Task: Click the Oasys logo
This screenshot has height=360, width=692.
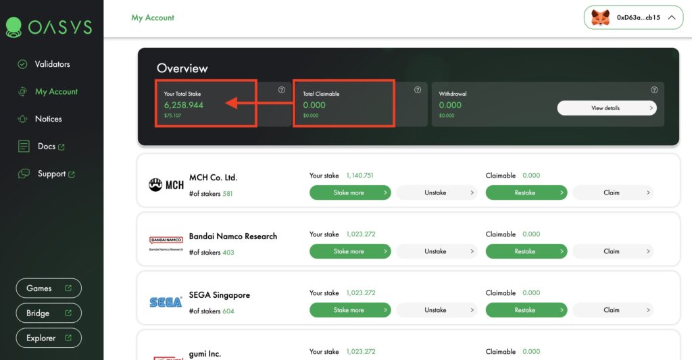Action: pyautogui.click(x=49, y=27)
